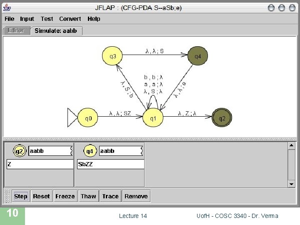Click loop label λ,S;λ above q1
Screen dimensions: 300x225
coord(153,91)
